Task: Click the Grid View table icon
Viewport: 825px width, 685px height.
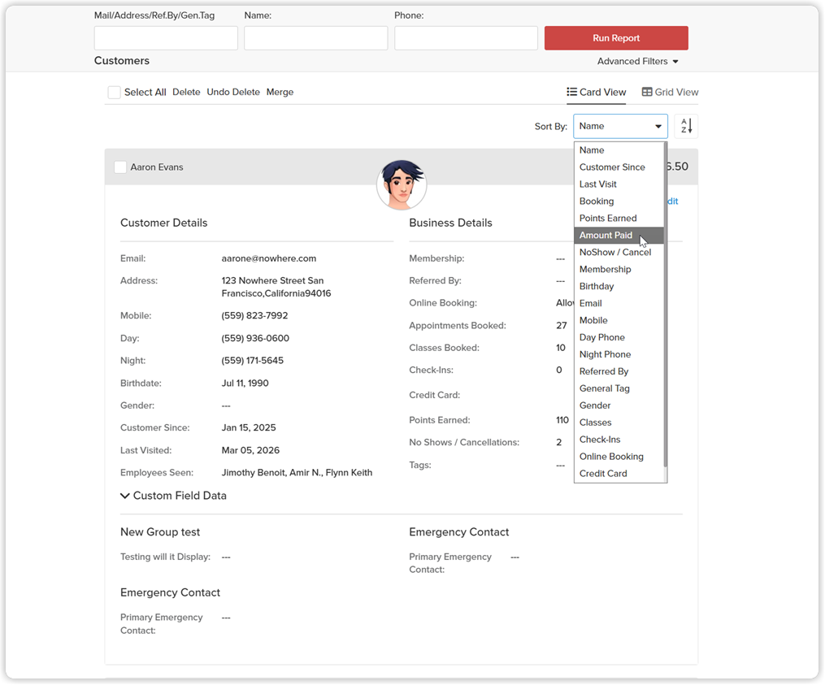Action: click(x=647, y=92)
